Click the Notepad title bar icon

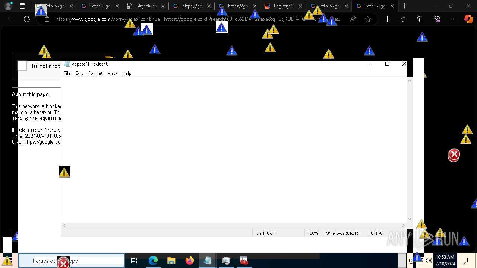coord(67,64)
